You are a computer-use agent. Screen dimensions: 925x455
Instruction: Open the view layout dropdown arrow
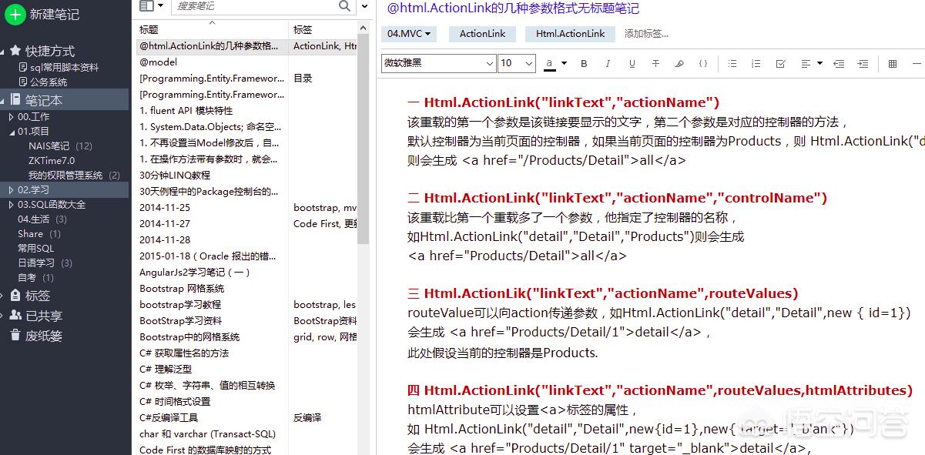point(160,6)
